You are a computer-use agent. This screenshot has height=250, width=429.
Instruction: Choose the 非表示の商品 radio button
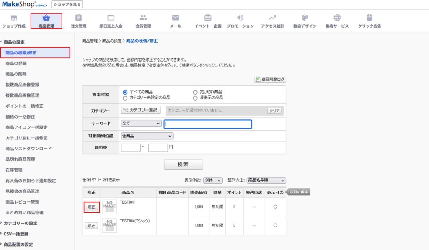pyautogui.click(x=195, y=98)
